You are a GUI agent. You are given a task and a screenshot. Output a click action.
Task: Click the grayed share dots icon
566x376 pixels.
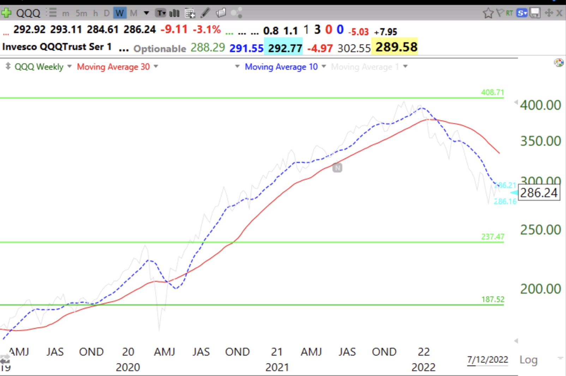(x=236, y=13)
